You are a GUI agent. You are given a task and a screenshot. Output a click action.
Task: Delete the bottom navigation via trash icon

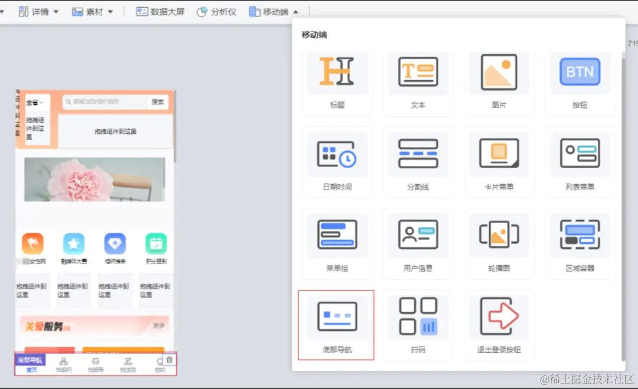pos(170,359)
